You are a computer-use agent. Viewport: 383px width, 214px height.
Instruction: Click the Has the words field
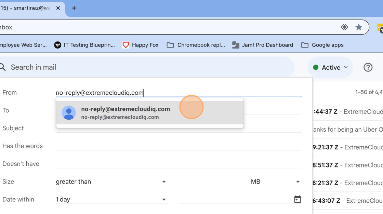(179, 146)
